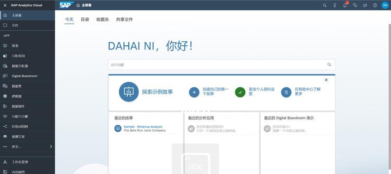This screenshot has height=174, width=391.
Task: Switch to the 今天 tab
Action: tap(70, 20)
